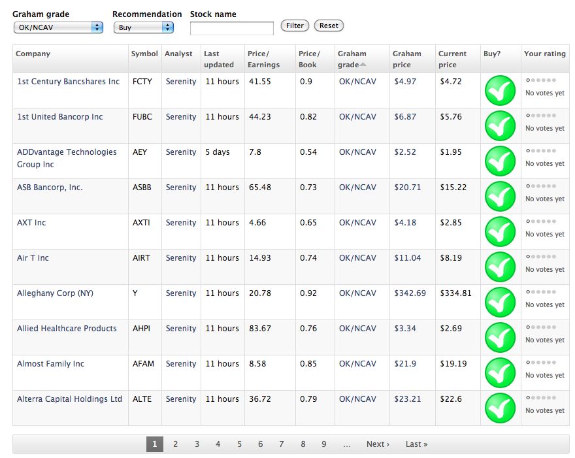Rate Air T Inc with the star widget
The width and height of the screenshot is (575, 458).
(541, 256)
